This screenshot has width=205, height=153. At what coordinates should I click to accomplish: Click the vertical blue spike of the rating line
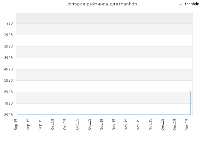tap(191, 103)
